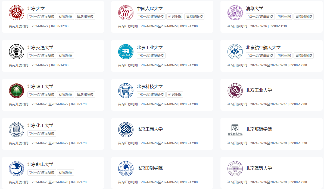Select the 研究生院 tag under 北京邮电大学
The height and width of the screenshot is (189, 324).
[x=66, y=172]
